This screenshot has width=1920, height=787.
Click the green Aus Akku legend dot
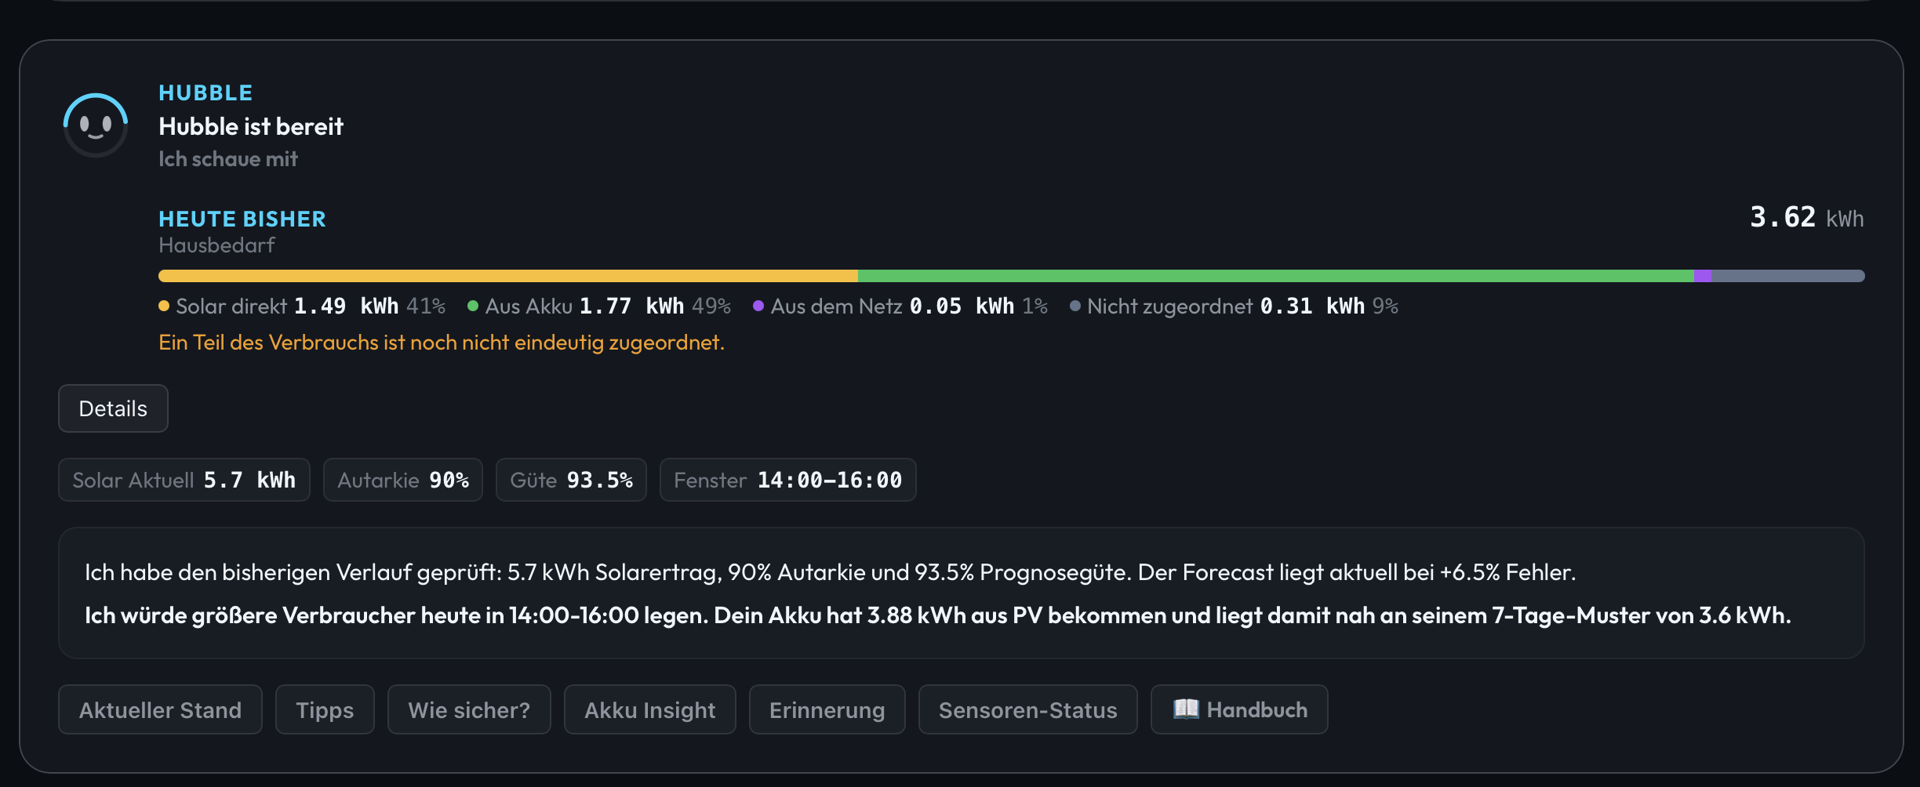click(x=473, y=306)
